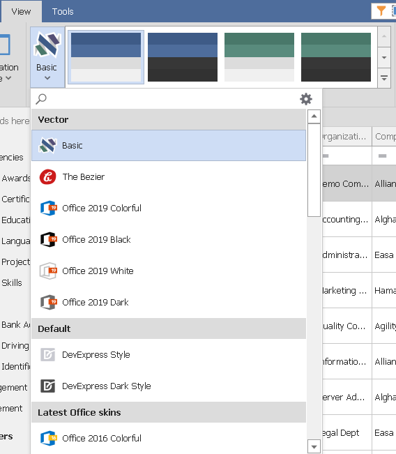Image resolution: width=396 pixels, height=454 pixels.
Task: Move palette gallery down one row
Action: click(384, 57)
